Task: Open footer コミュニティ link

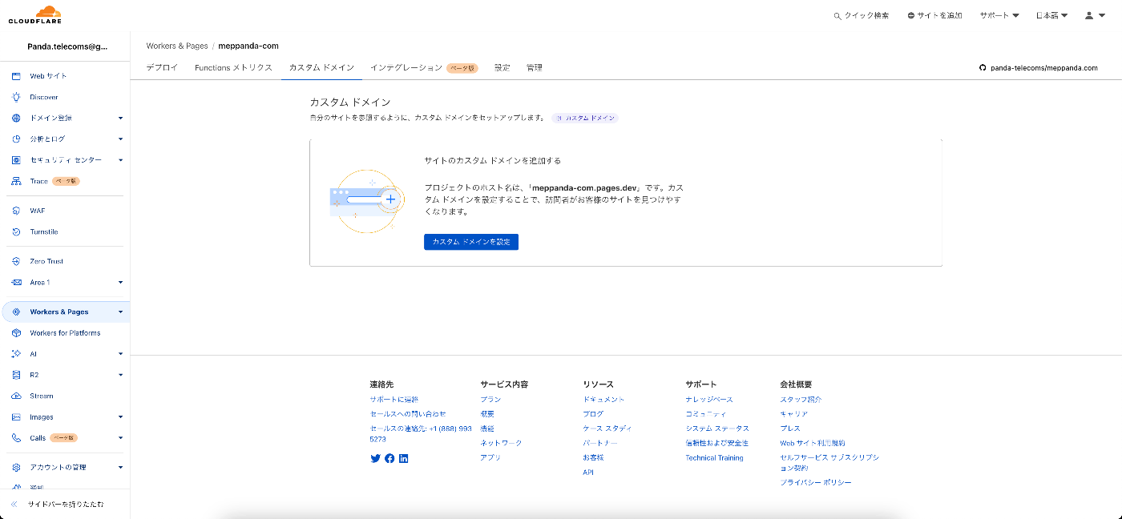Action: [706, 414]
